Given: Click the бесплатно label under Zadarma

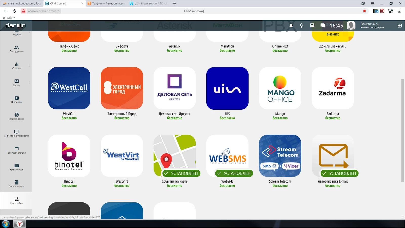Looking at the screenshot, I should click(333, 118).
